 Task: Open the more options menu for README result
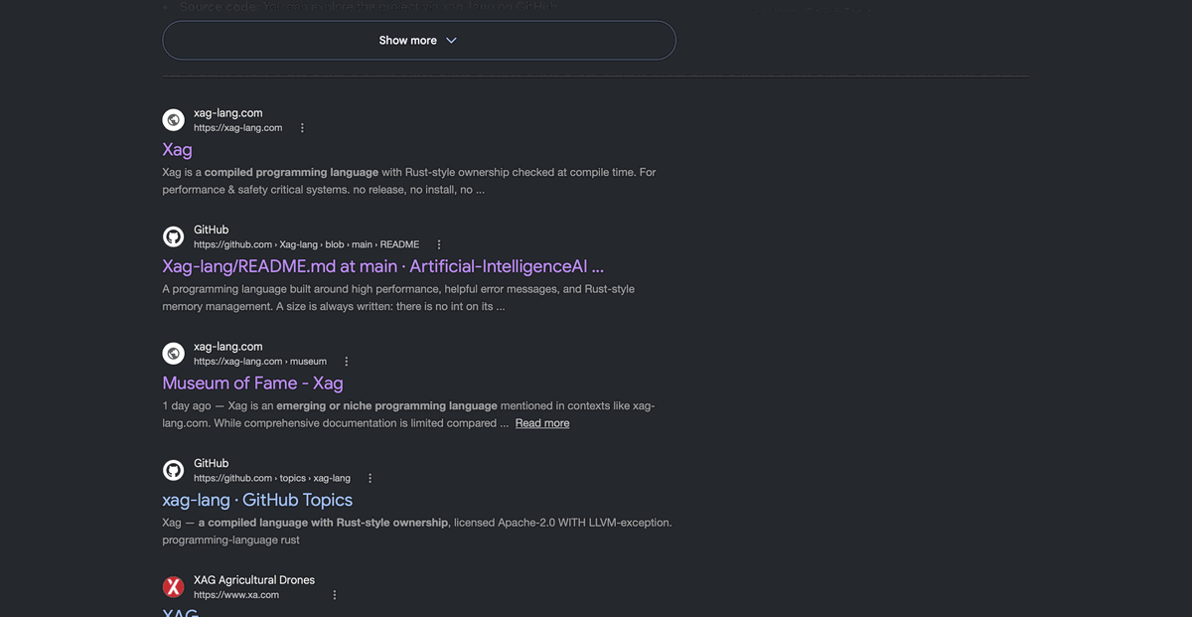point(439,244)
